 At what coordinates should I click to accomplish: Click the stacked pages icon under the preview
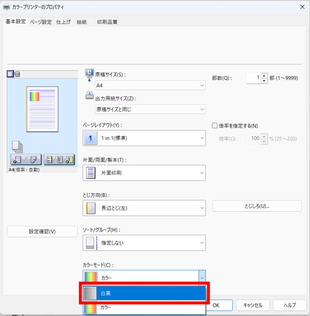17,147
